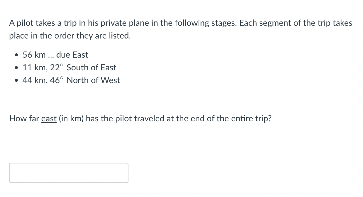Click the bullet for 44 km segment
363x197 pixels.
[x=16, y=80]
